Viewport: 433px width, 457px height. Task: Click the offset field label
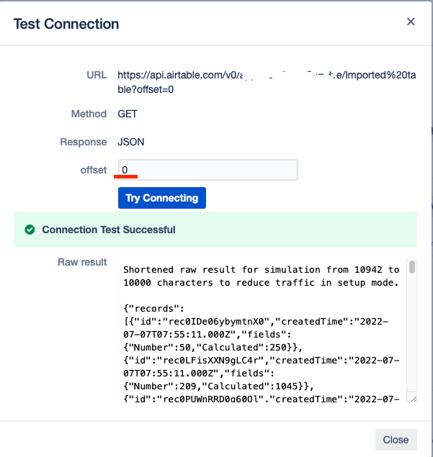click(94, 170)
